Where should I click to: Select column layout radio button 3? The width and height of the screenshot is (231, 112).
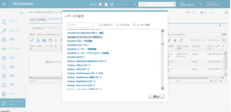211,13
